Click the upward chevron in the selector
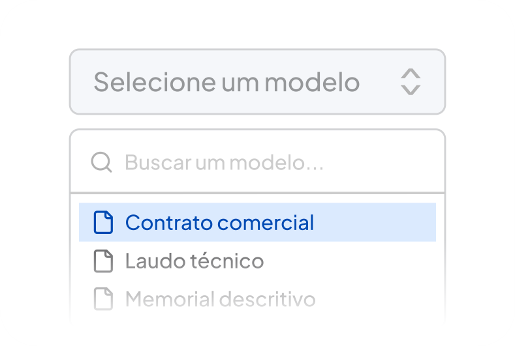The height and width of the screenshot is (346, 515). click(x=410, y=74)
